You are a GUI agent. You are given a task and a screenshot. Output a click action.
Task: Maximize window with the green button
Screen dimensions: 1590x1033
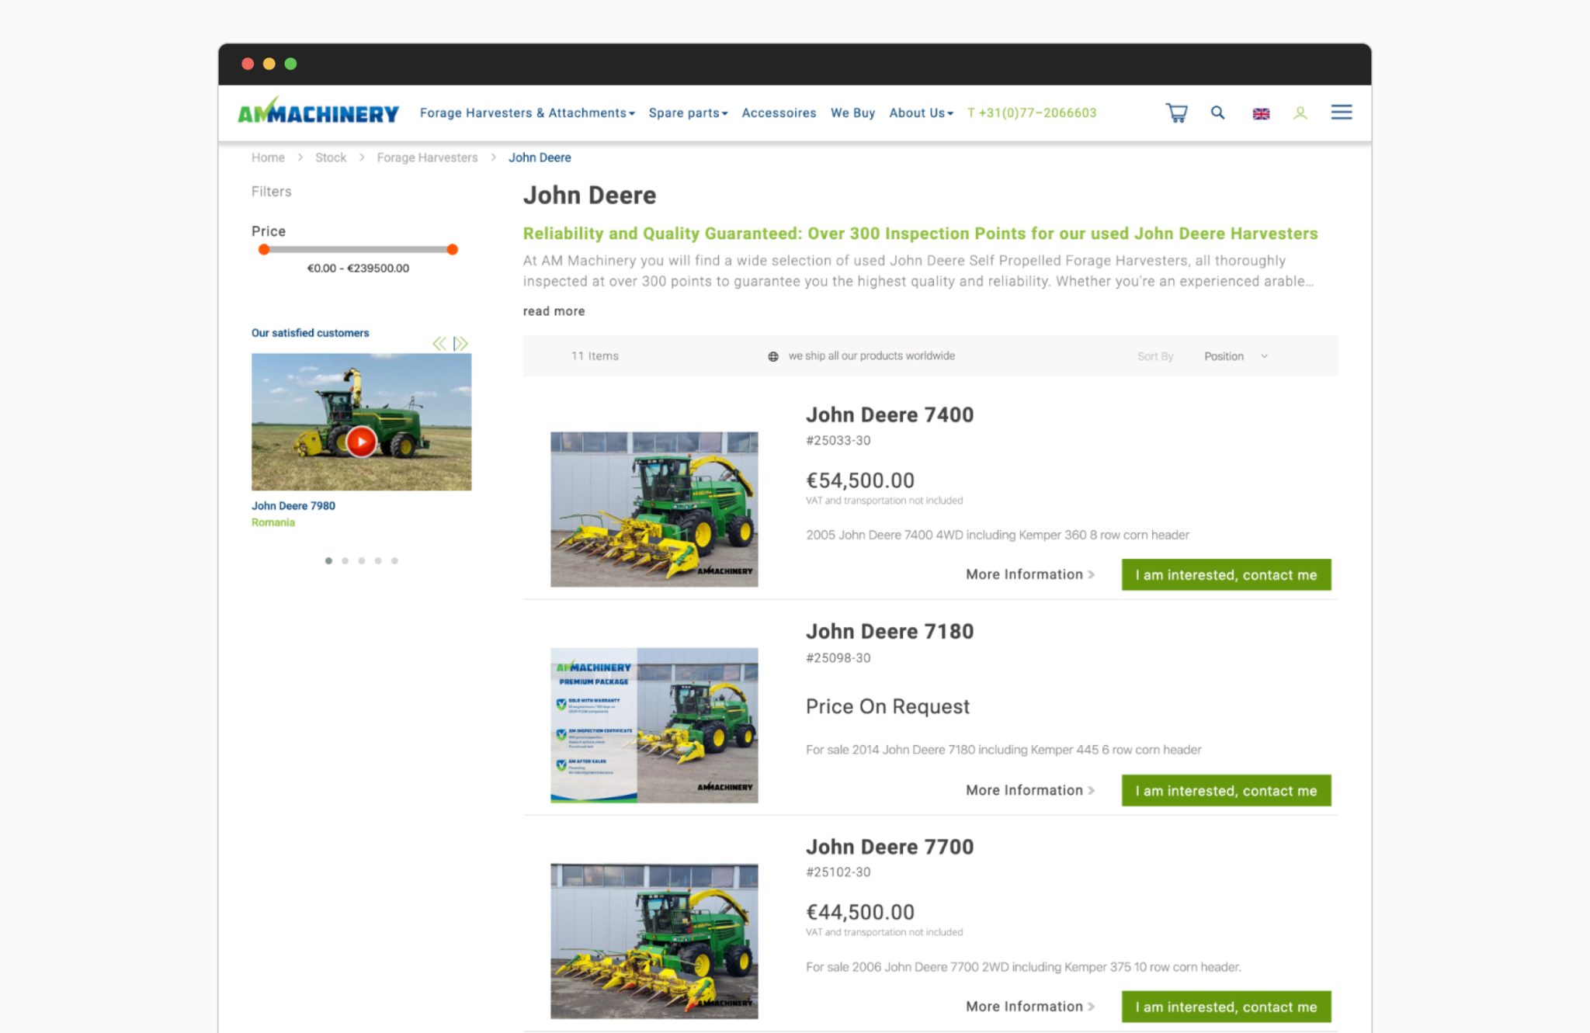pyautogui.click(x=290, y=64)
